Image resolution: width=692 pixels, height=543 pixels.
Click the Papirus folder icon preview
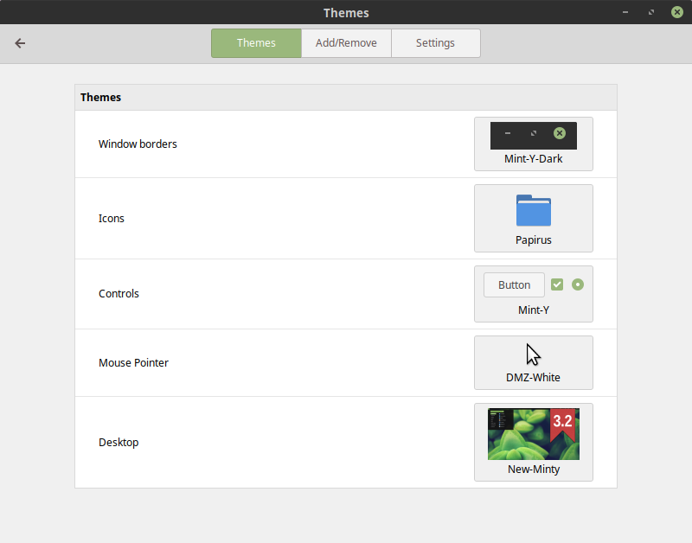click(x=534, y=210)
